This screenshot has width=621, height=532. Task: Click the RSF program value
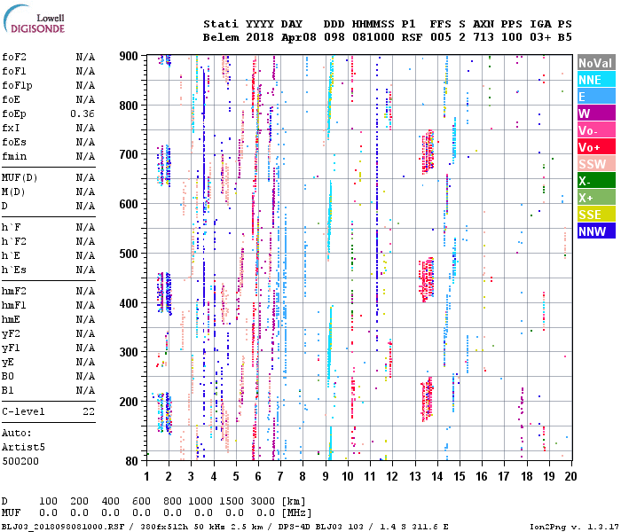coord(412,37)
